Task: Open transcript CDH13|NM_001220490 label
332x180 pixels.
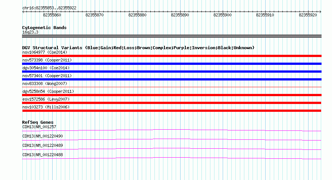Action: 43,136
